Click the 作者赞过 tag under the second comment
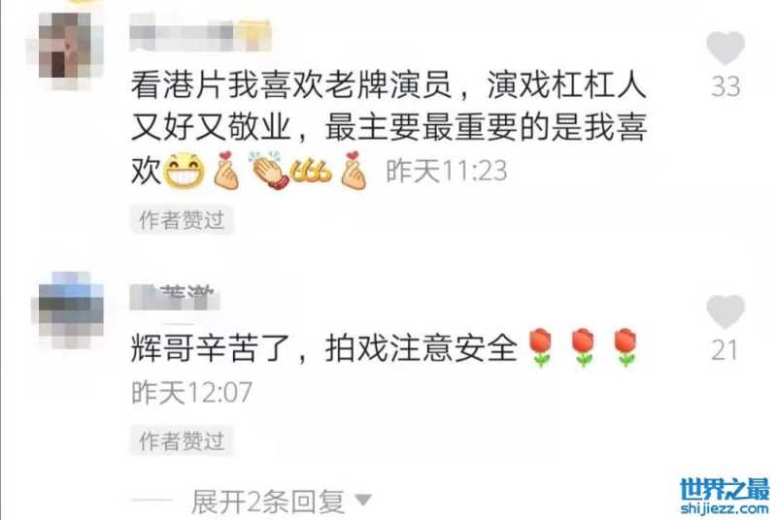Screen dimensions: 777x520 (182, 440)
